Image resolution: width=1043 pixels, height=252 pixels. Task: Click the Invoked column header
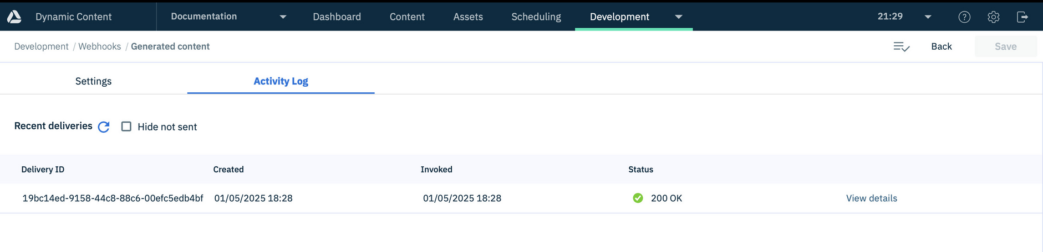coord(436,170)
